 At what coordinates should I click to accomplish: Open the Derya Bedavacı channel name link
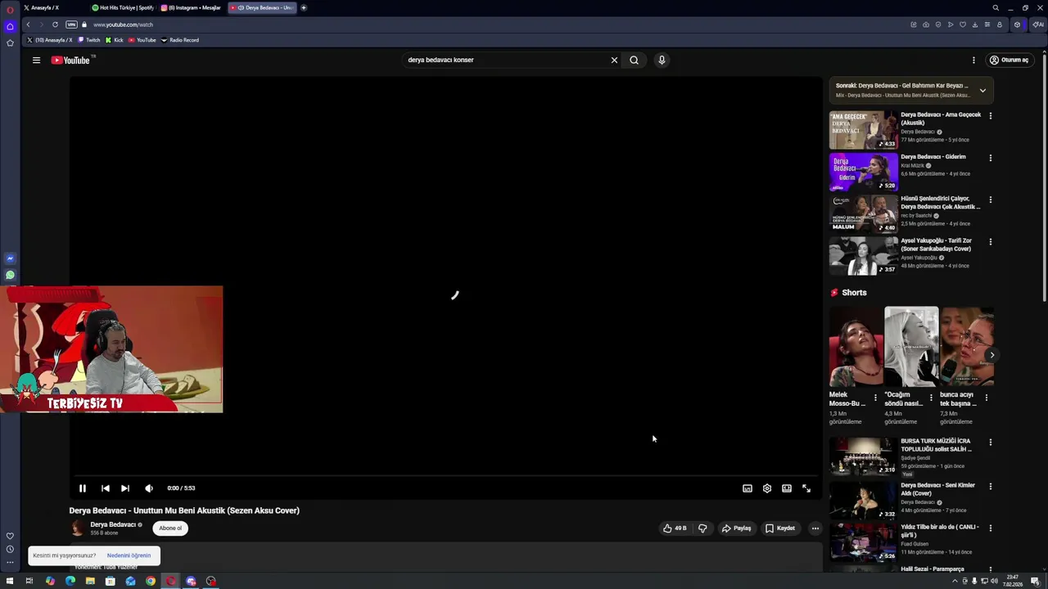tap(113, 524)
